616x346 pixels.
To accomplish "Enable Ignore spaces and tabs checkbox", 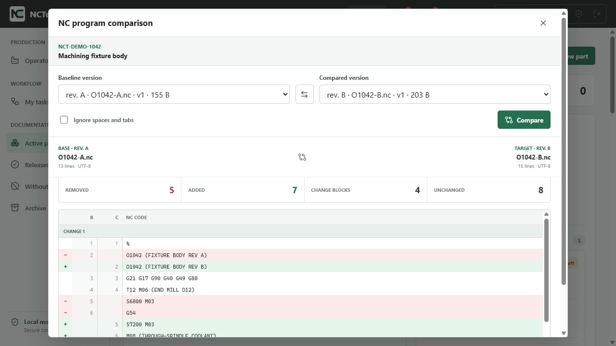I will tap(64, 120).
